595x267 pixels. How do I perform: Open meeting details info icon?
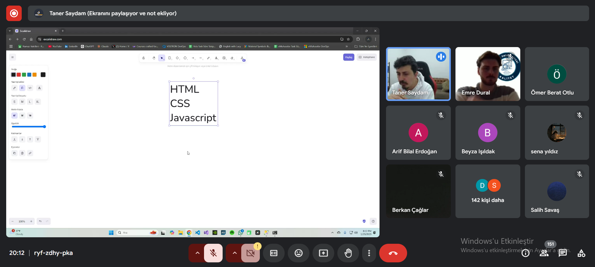[x=526, y=253]
